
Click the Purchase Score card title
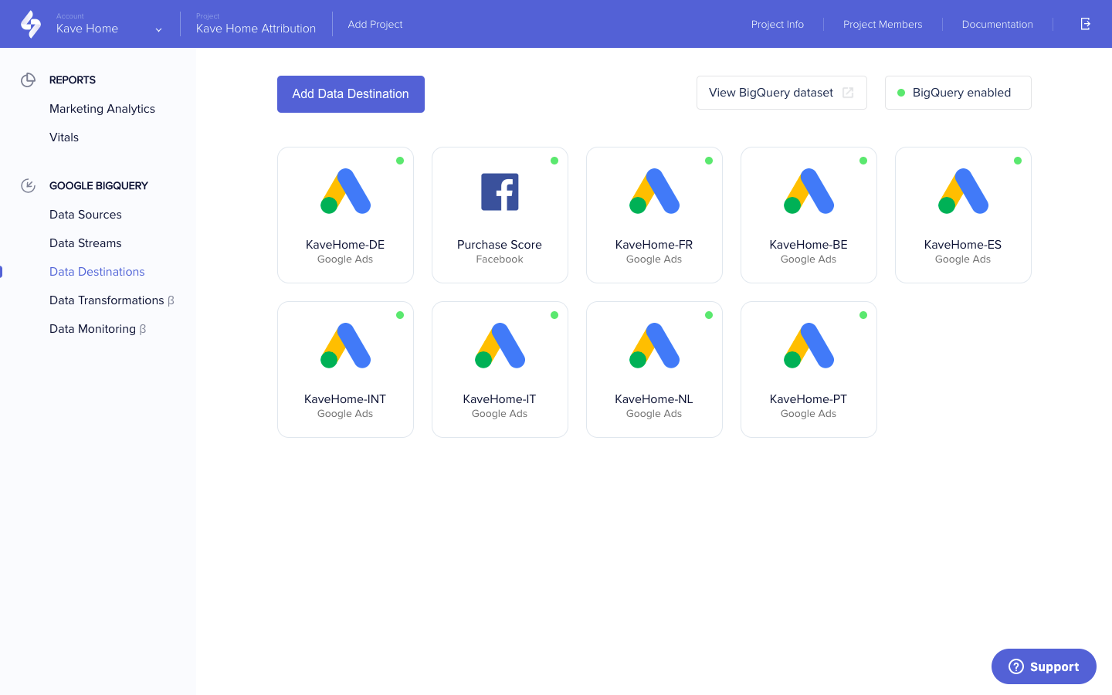pos(500,245)
